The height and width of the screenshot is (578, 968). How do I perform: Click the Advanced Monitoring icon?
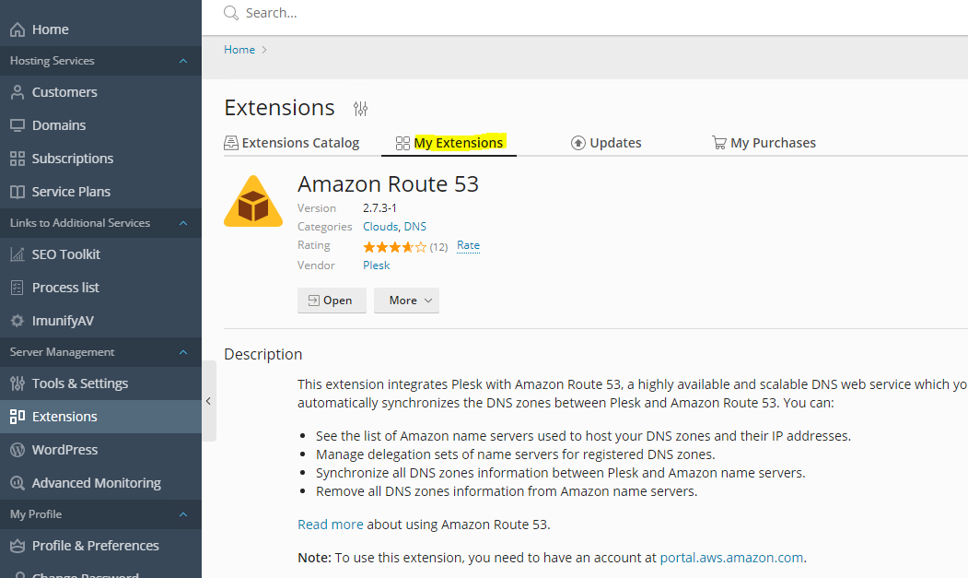pos(17,483)
